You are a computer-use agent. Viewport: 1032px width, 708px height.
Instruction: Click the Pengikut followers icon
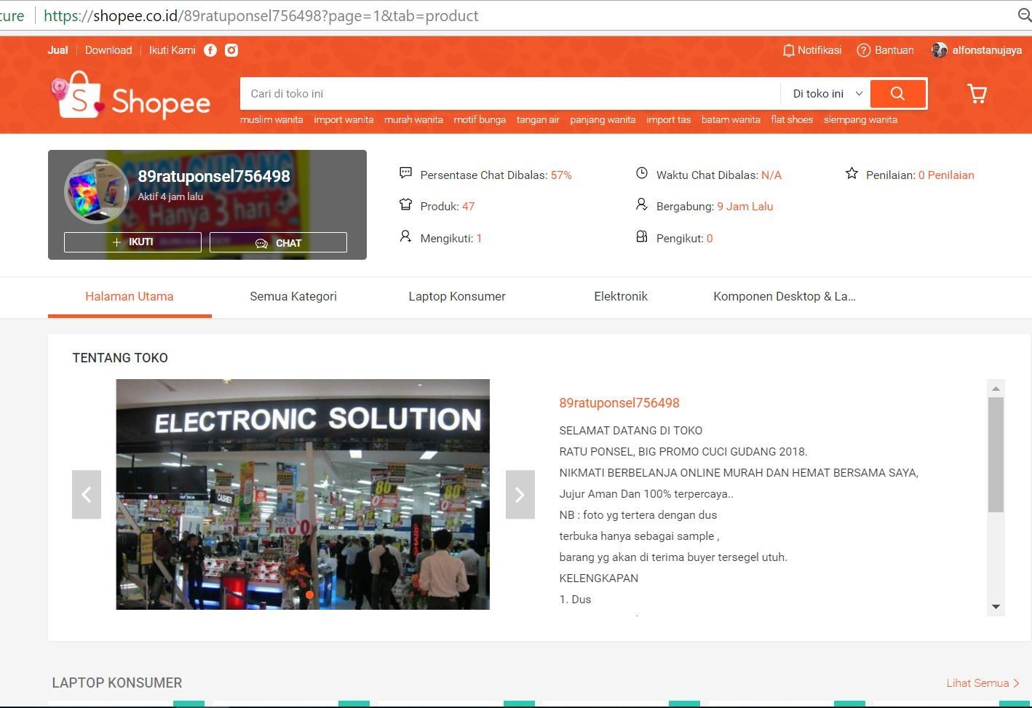641,236
